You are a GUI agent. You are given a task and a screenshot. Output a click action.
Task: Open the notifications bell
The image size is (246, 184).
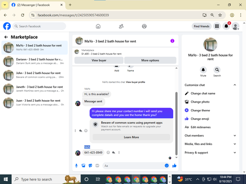pyautogui.click(x=226, y=26)
